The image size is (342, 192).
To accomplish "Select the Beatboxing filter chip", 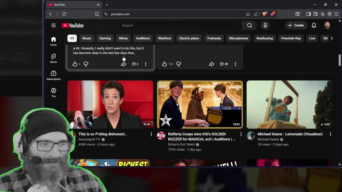I will [265, 38].
